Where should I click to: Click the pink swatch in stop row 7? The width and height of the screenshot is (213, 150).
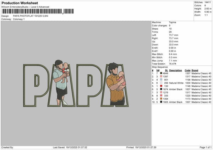[161, 92]
